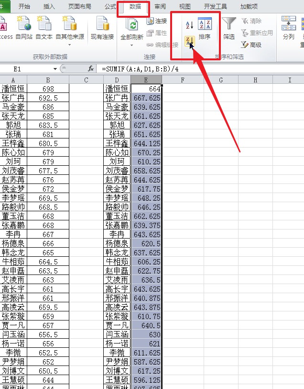Open the 排序 custom sort dialog
Screen dimensions: 304x389
click(x=205, y=29)
